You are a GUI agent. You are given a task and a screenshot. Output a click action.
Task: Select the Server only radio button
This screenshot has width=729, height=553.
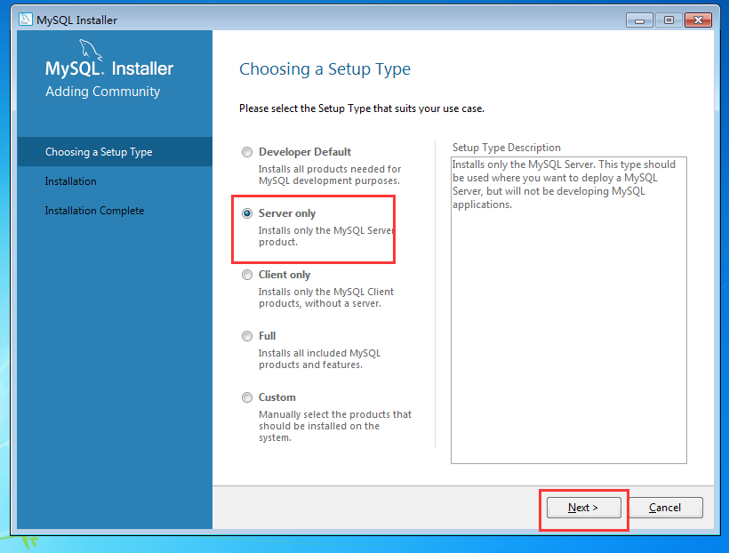[247, 213]
